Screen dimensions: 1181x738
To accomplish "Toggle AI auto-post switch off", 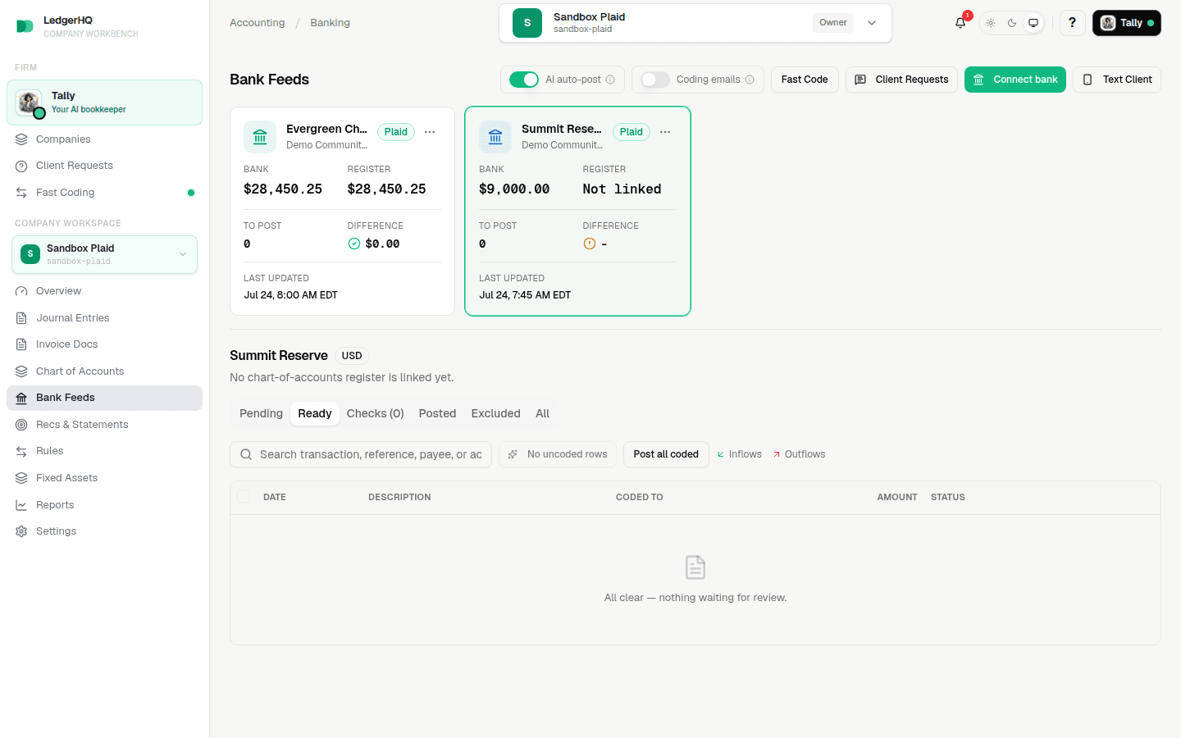I will 524,80.
